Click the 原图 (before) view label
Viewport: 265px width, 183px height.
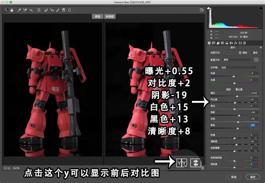tap(97, 16)
